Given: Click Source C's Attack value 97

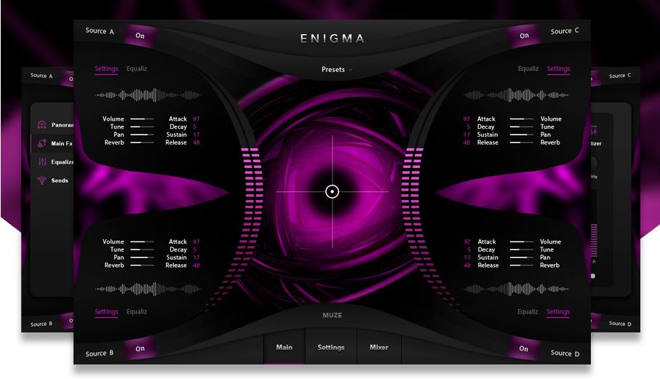Looking at the screenshot, I should (x=466, y=119).
